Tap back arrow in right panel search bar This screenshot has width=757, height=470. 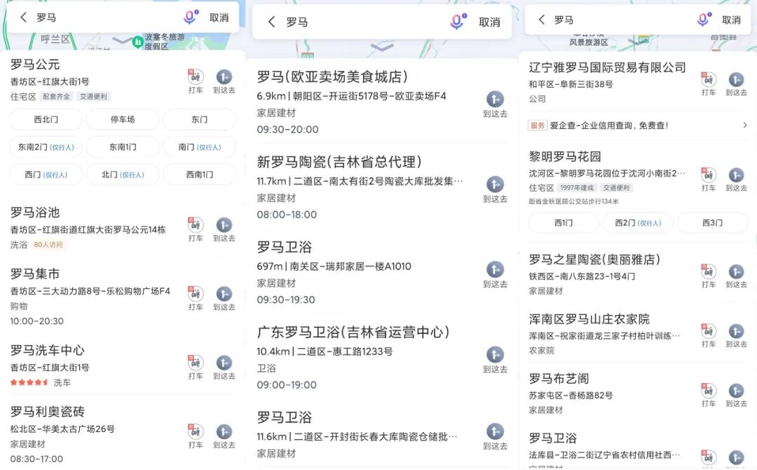pos(542,20)
